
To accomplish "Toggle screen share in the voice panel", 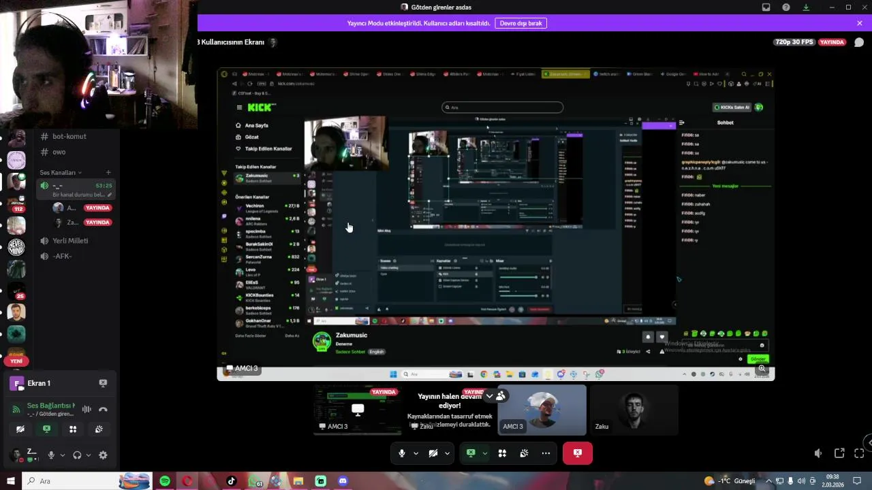I will pos(46,429).
